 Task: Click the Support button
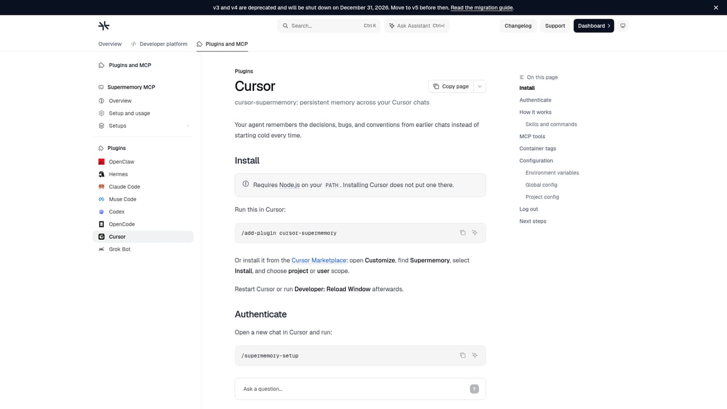[555, 26]
